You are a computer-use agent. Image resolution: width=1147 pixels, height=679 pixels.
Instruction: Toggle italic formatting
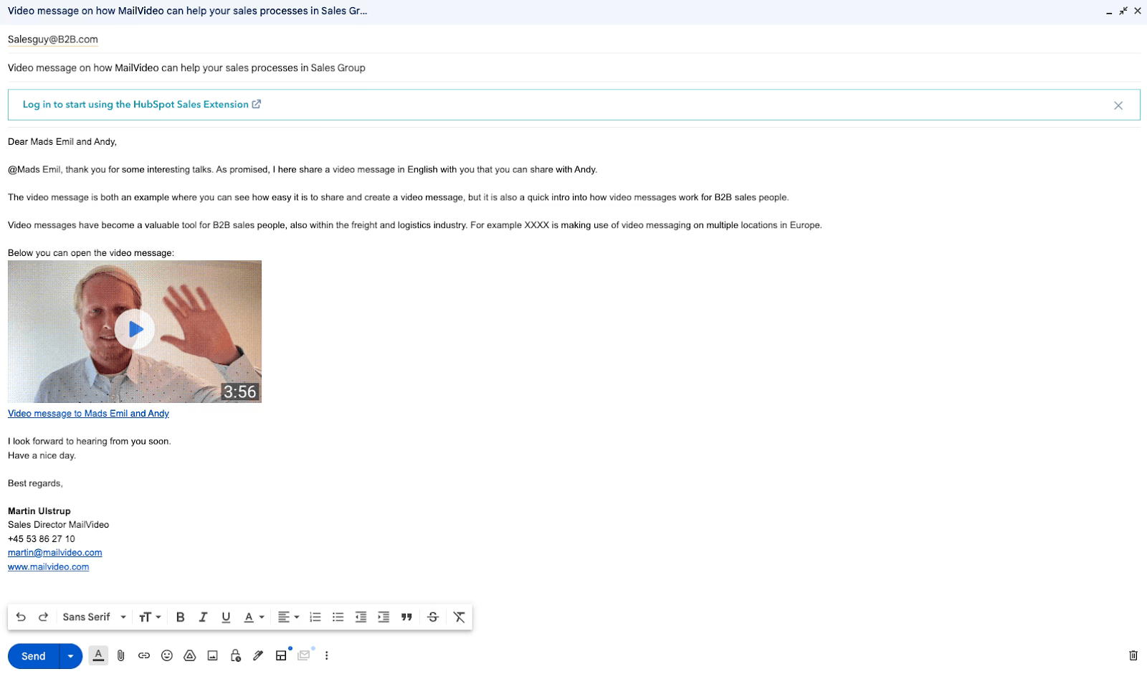203,617
